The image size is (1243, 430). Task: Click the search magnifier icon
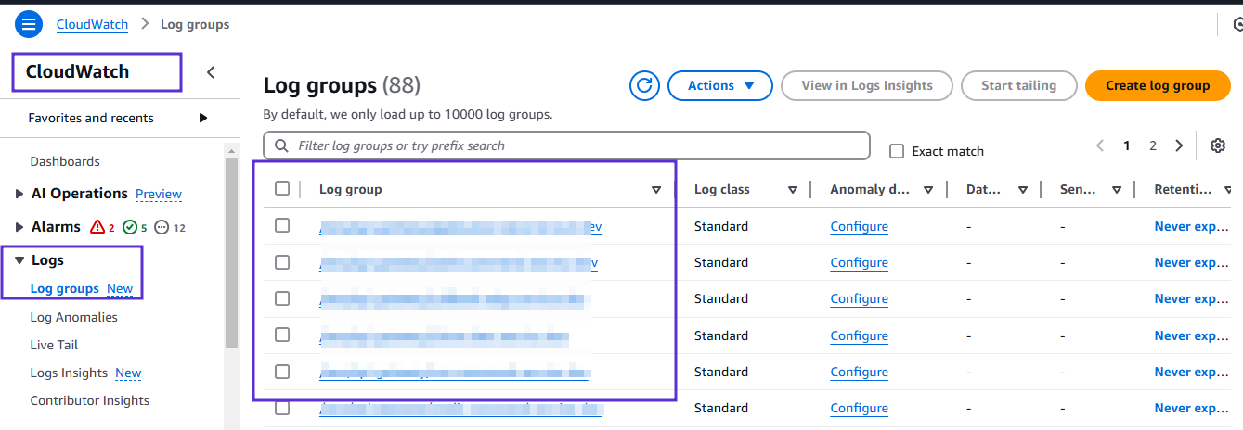click(281, 145)
